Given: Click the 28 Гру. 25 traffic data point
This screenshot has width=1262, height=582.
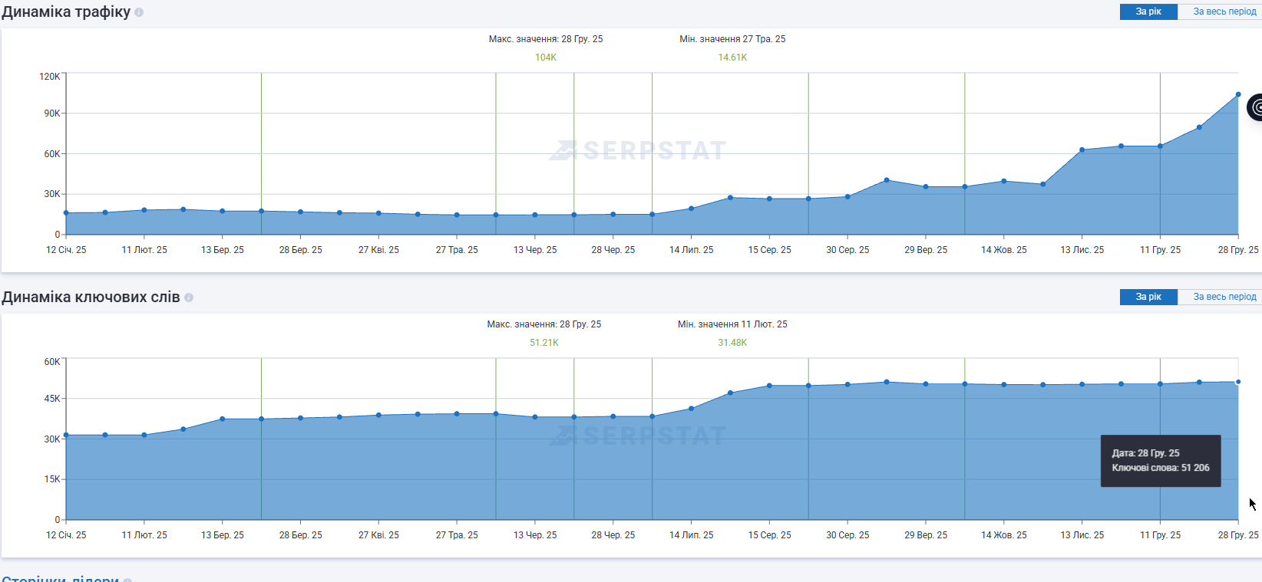Looking at the screenshot, I should pyautogui.click(x=1238, y=94).
